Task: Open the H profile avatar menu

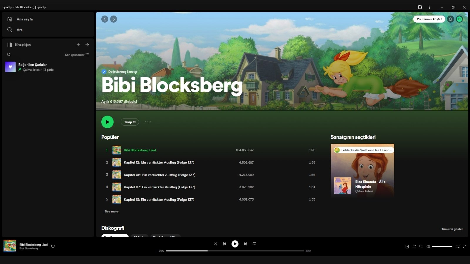Action: point(459,19)
